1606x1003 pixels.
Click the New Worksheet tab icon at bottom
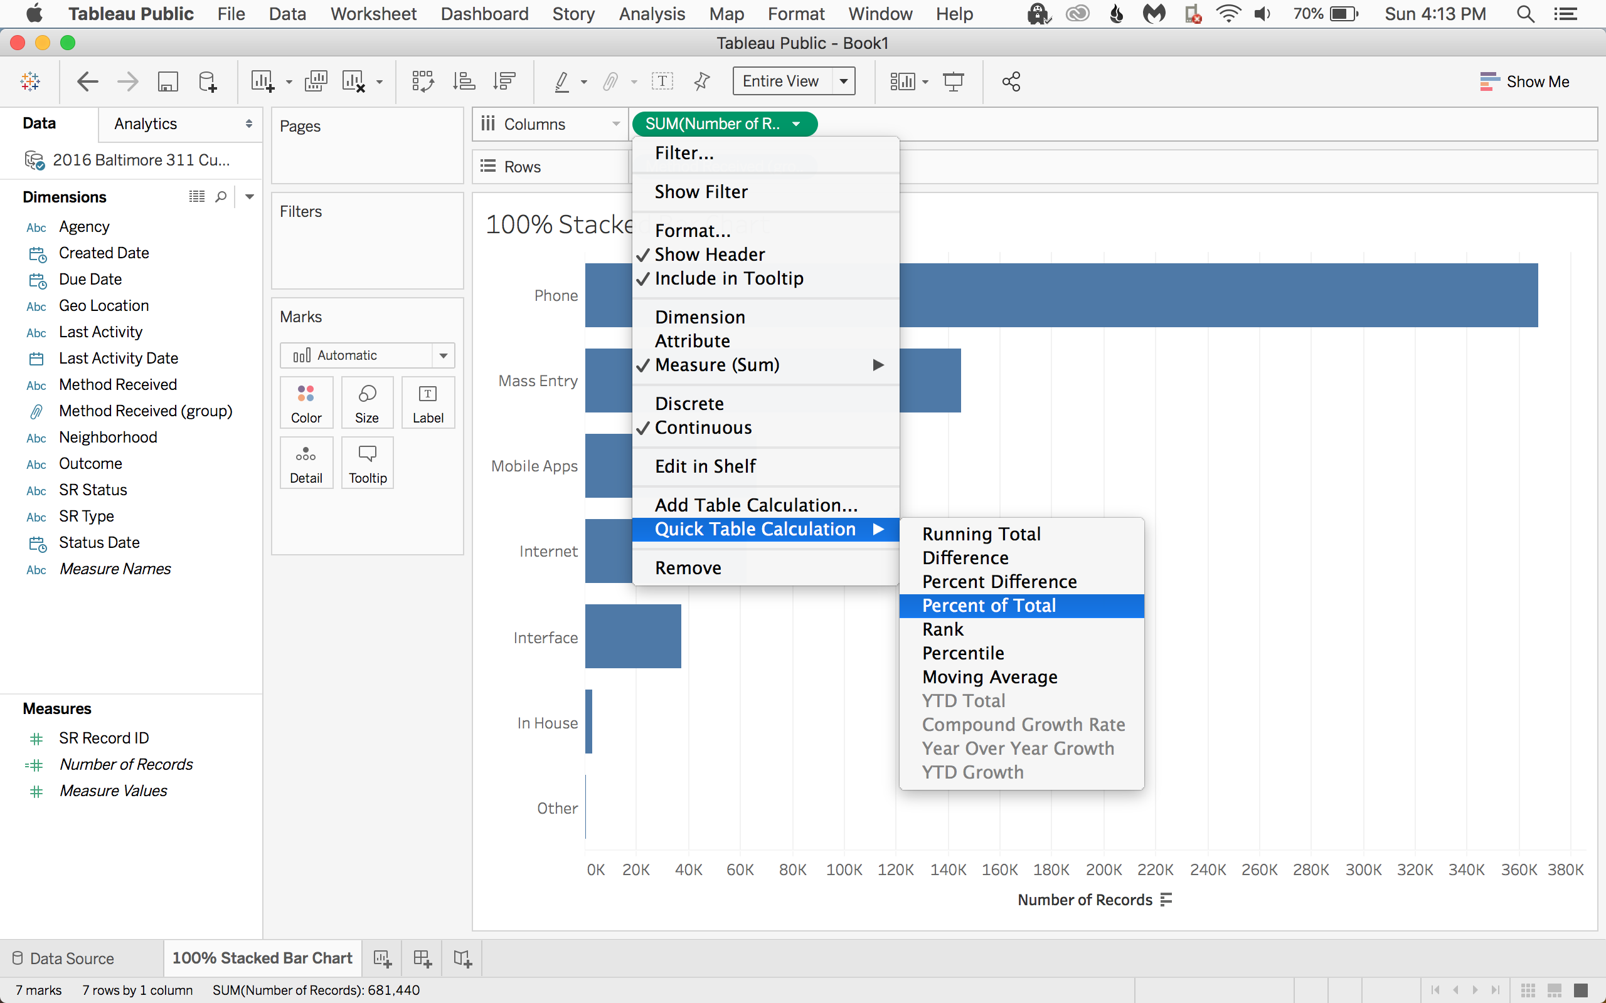pyautogui.click(x=382, y=958)
